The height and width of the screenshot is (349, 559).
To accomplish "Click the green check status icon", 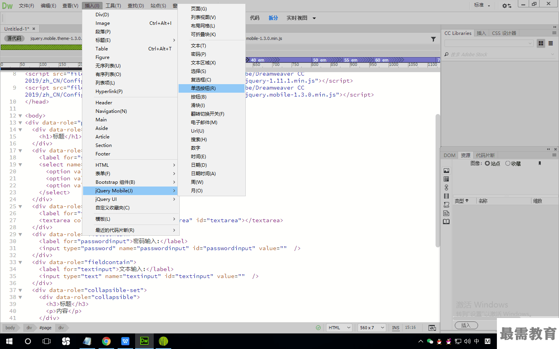I will click(x=318, y=328).
